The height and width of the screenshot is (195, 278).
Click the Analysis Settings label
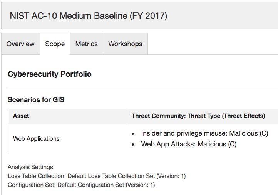coord(30,167)
